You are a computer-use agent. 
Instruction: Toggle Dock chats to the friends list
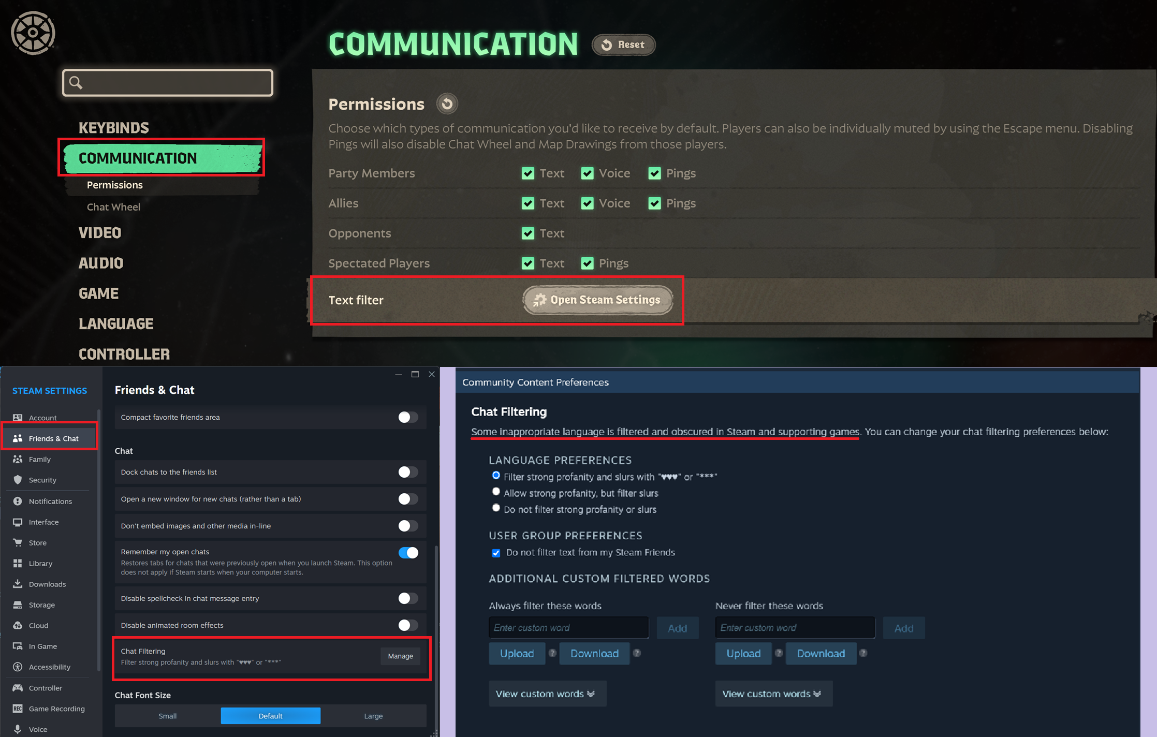pyautogui.click(x=408, y=472)
